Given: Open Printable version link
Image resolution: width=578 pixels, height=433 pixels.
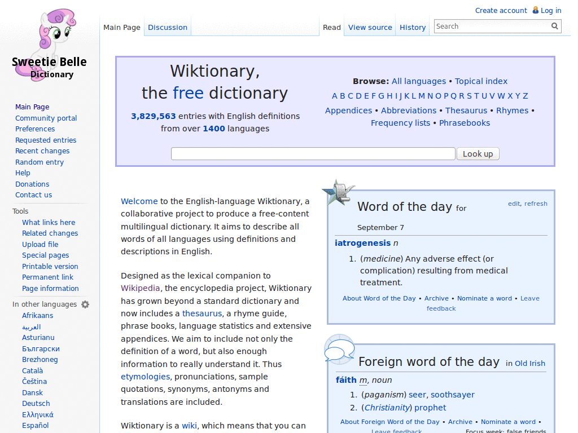Looking at the screenshot, I should point(50,266).
